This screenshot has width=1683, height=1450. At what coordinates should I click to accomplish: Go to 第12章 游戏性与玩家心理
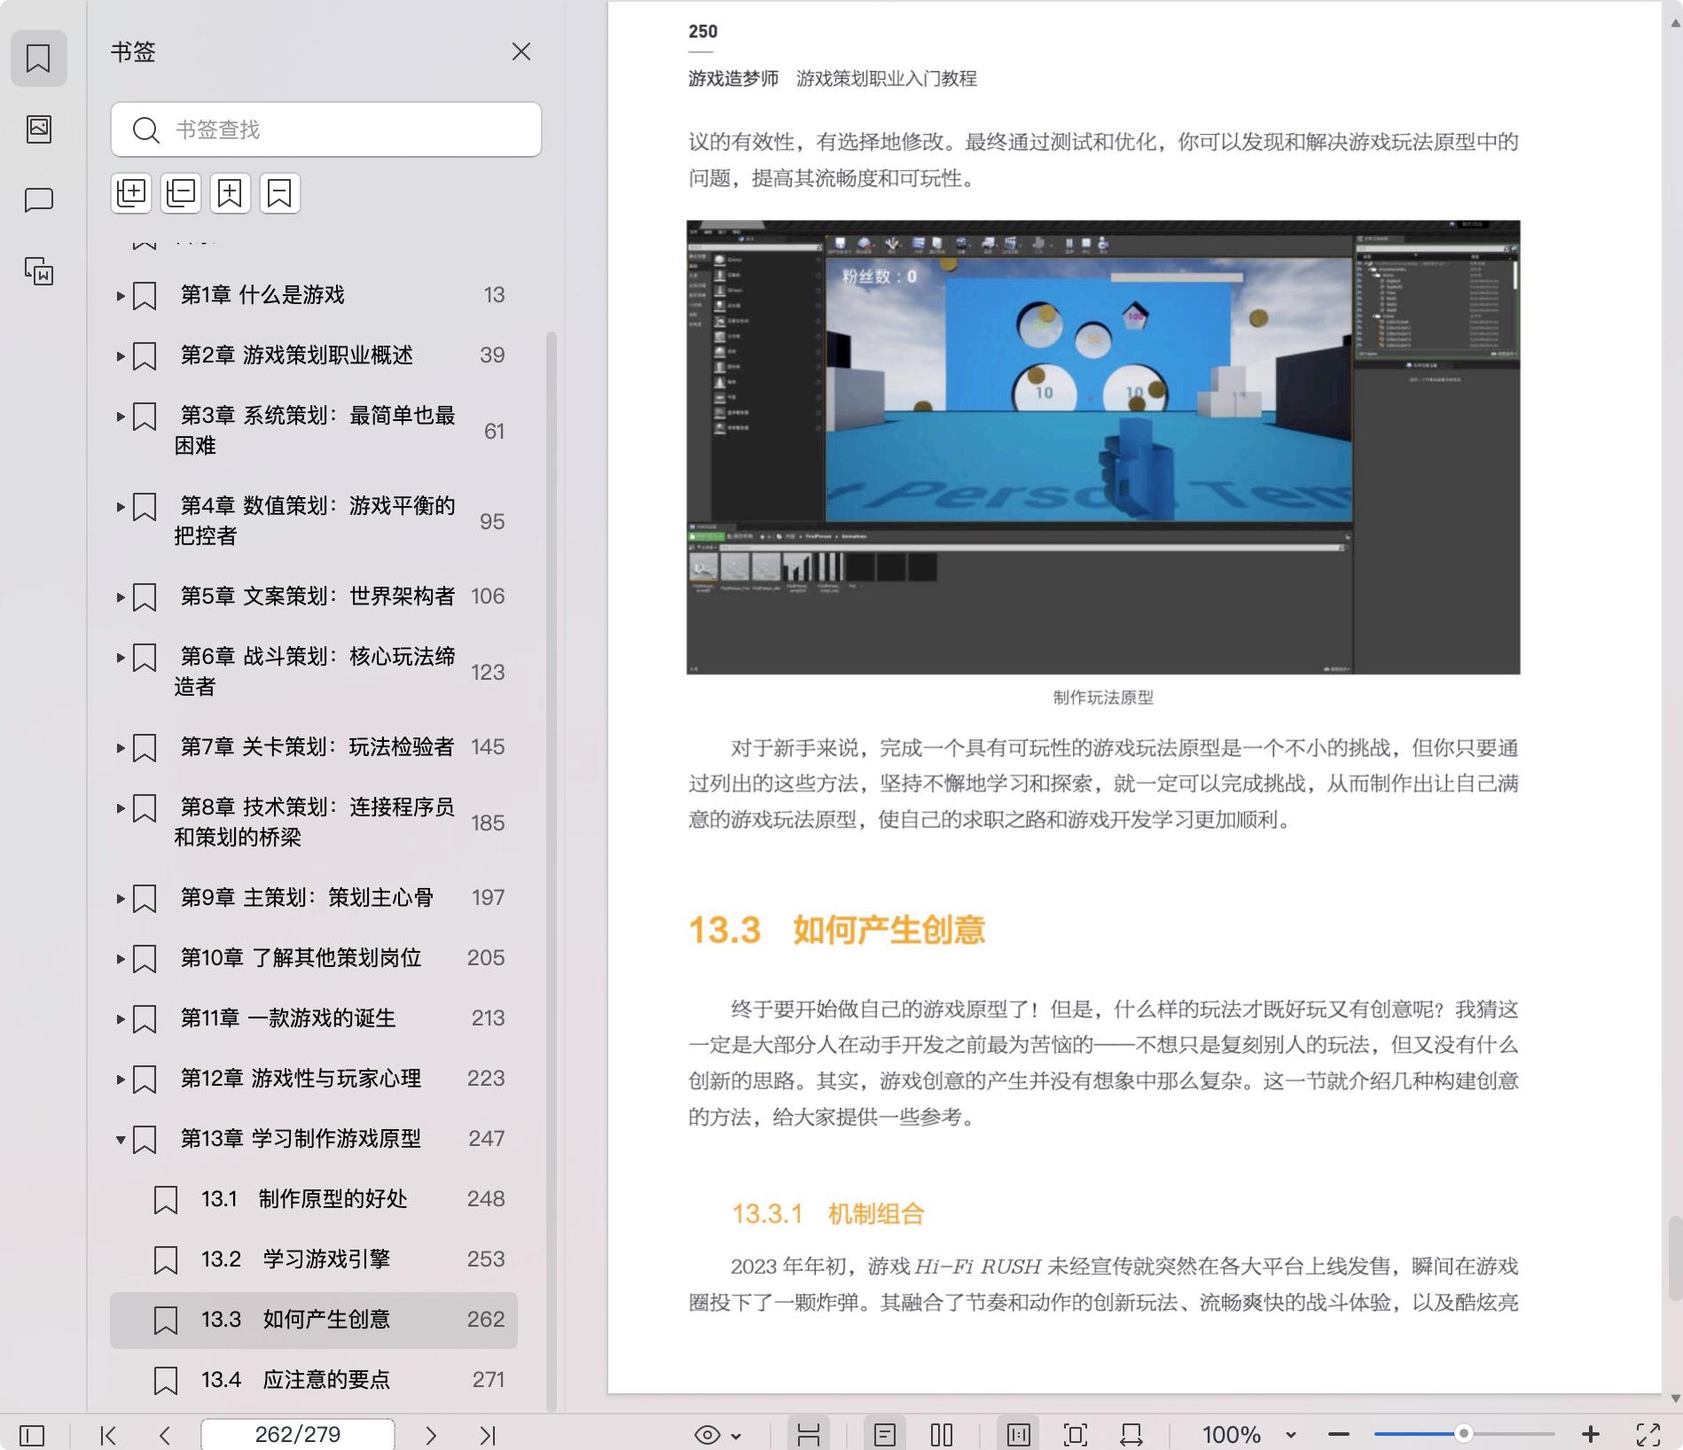pos(301,1079)
